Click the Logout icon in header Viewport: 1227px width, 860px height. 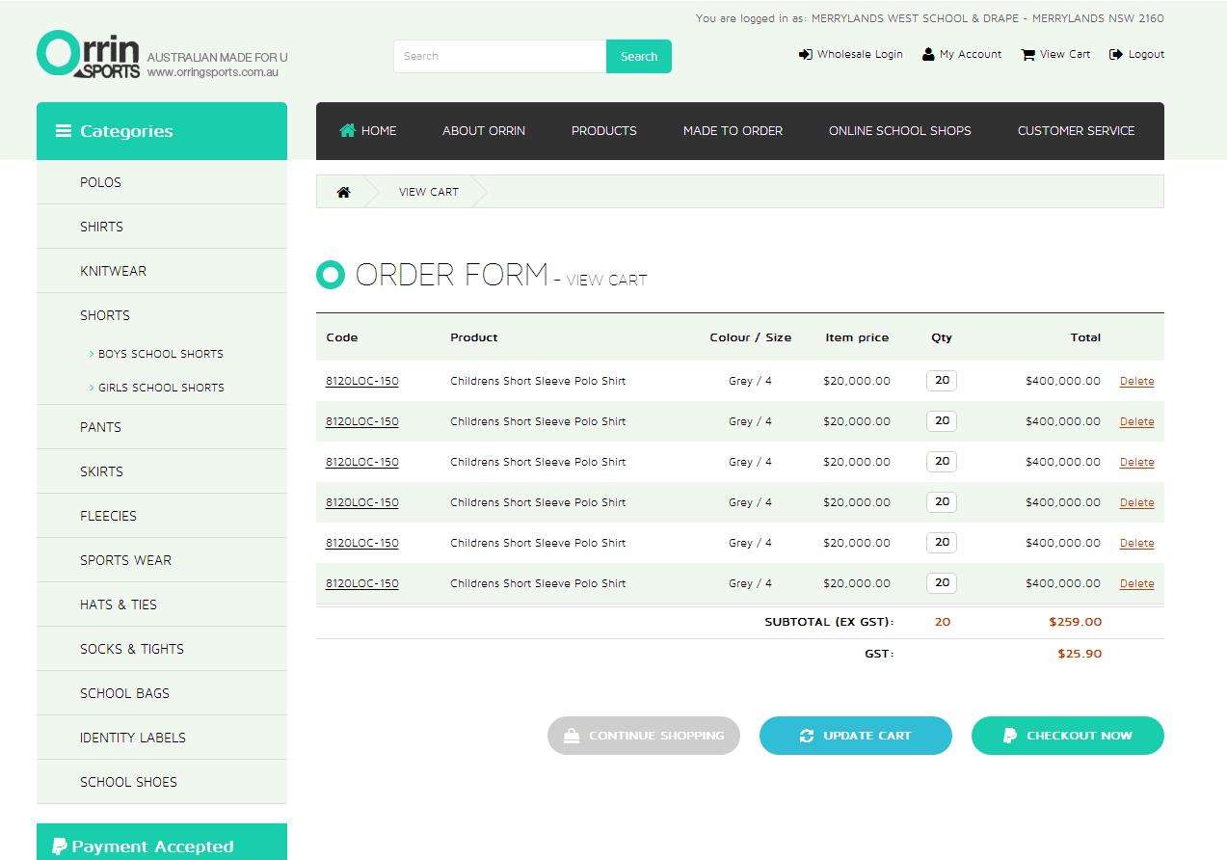(x=1116, y=54)
